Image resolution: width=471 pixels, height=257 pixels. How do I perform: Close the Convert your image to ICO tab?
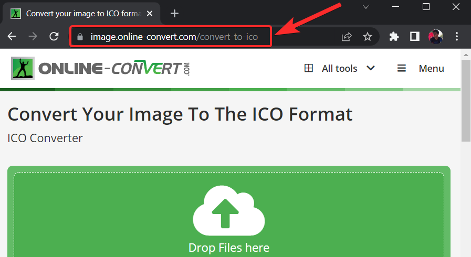150,14
